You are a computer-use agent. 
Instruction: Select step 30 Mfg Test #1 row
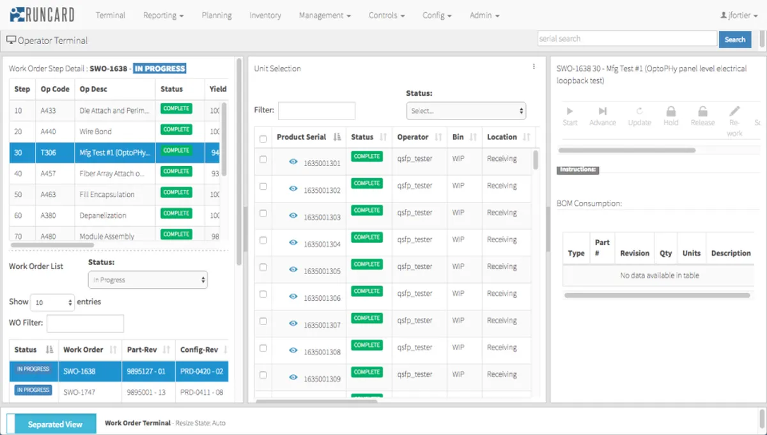[x=115, y=153]
